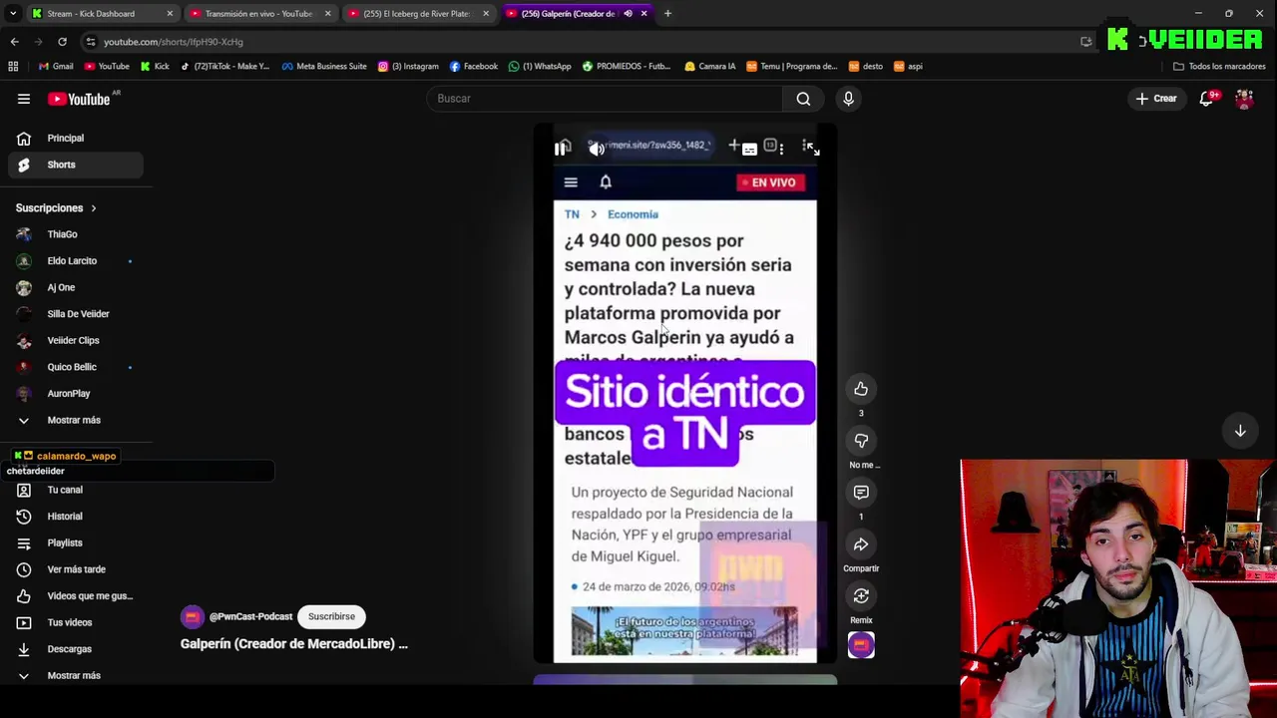Go back in the browser
The image size is (1277, 718).
tap(14, 42)
